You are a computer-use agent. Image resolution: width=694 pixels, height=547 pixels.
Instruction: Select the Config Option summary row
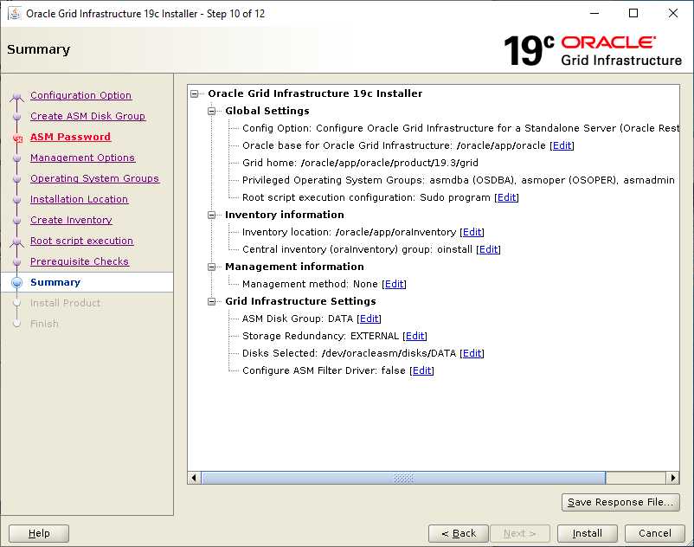tap(460, 128)
